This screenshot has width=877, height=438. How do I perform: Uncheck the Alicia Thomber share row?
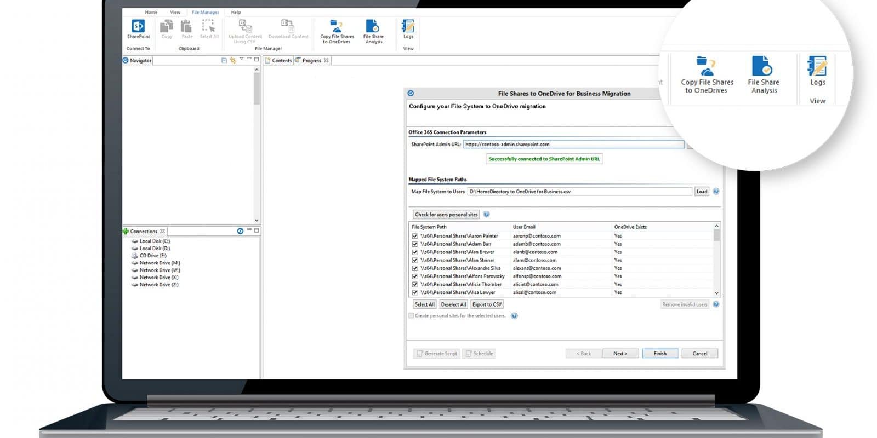coord(415,285)
